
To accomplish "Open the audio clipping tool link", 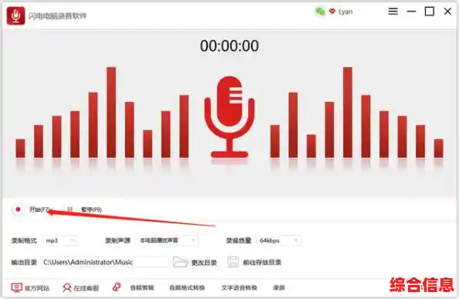I will (x=141, y=288).
